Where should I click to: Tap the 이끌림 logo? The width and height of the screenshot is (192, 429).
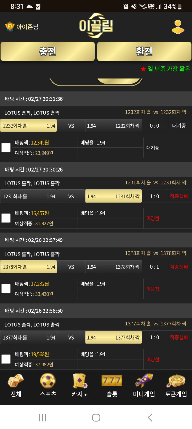pos(96,26)
